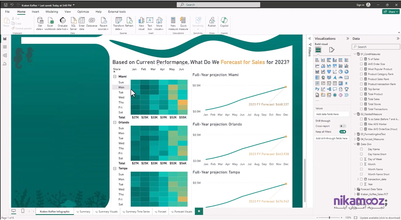Switch to Report view in left sidebar
This screenshot has height=220, width=401.
click(x=5, y=39)
